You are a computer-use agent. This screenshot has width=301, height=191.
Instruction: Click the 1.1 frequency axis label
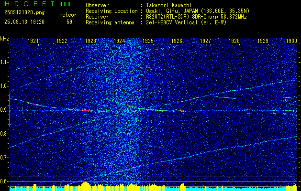[4, 62]
